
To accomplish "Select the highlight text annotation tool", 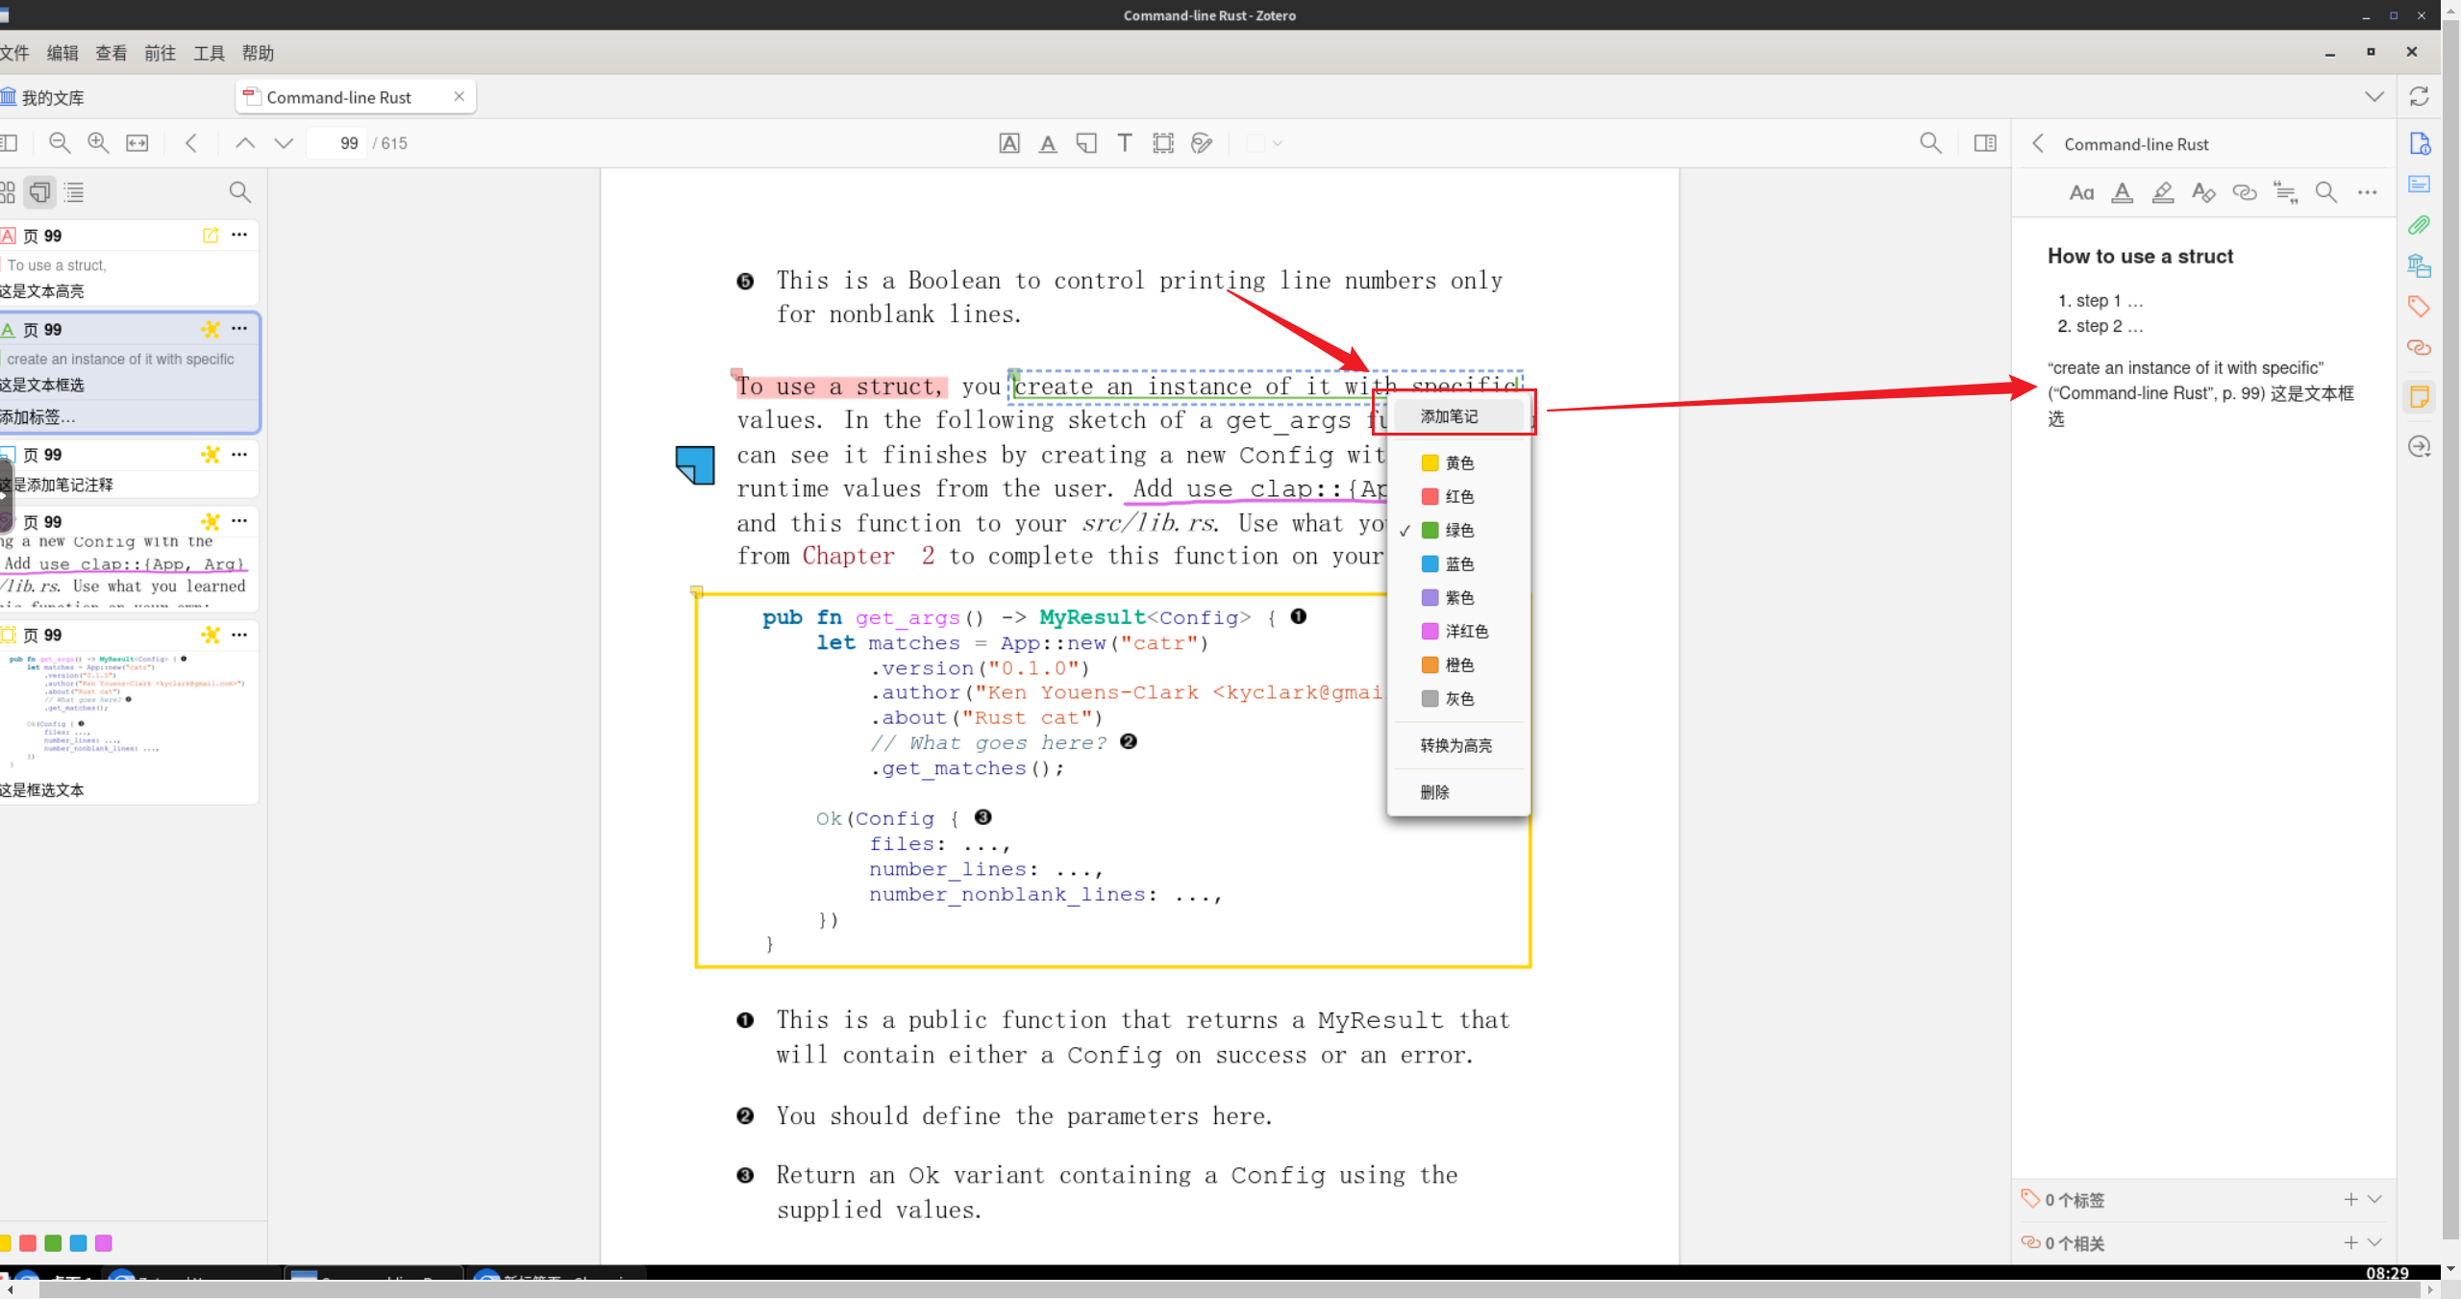I will [1009, 143].
